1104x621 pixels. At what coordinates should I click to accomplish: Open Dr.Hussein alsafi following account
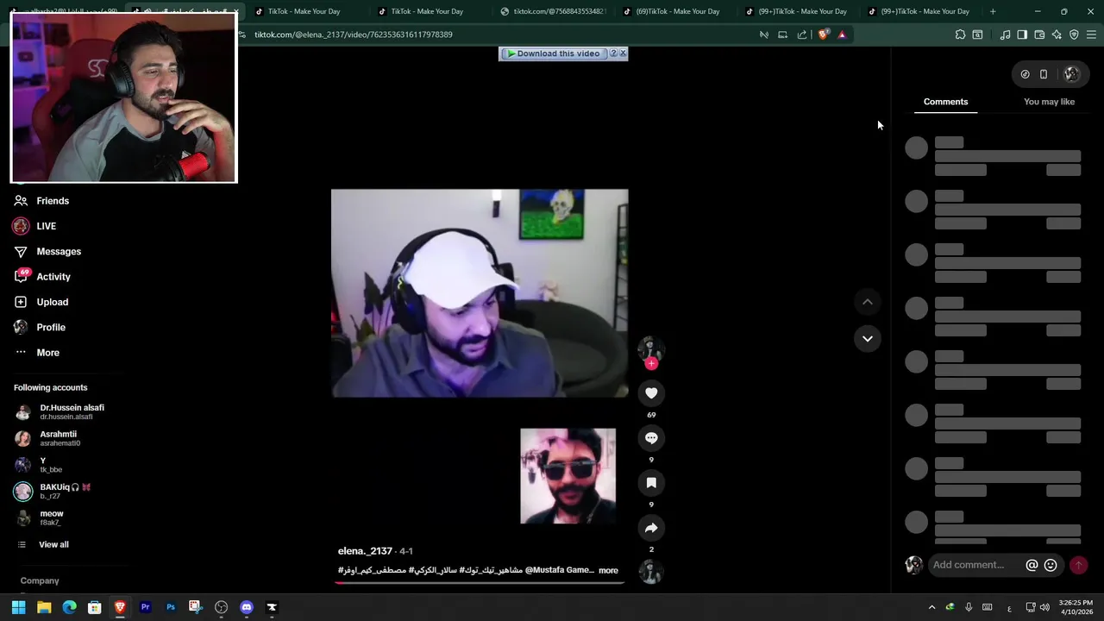point(60,412)
